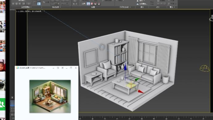Open the viewport view-type label next to [-]
The height and width of the screenshot is (120, 213).
(x=22, y=11)
